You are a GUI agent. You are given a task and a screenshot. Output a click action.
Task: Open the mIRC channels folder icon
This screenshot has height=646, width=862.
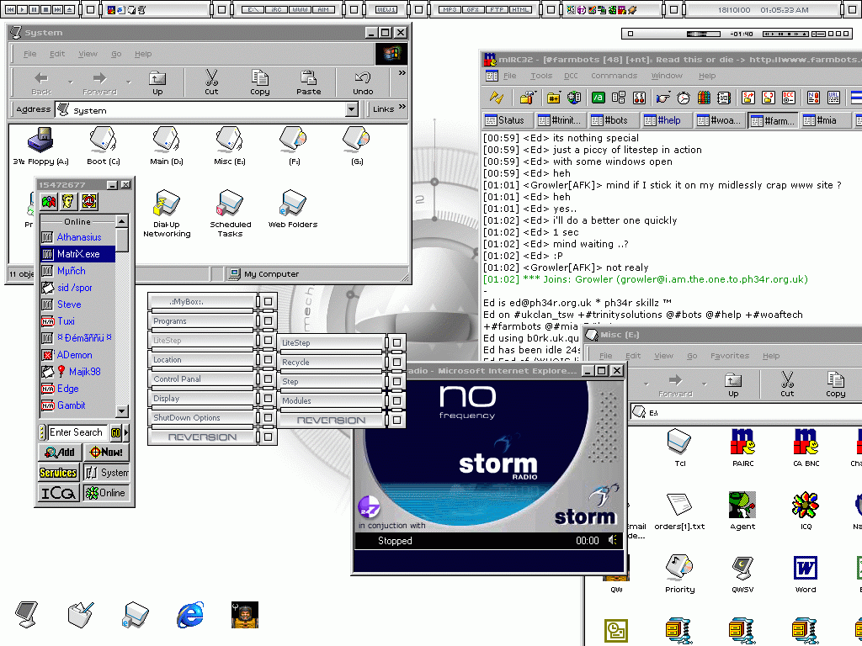pos(553,98)
